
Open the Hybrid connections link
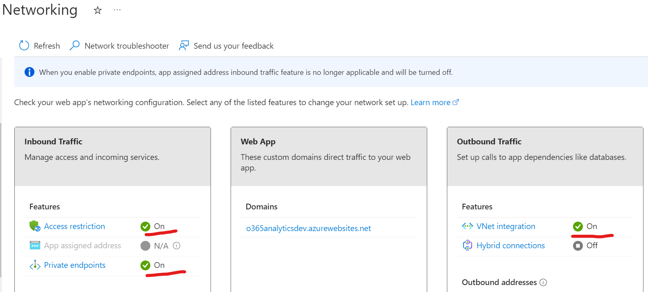(x=511, y=245)
